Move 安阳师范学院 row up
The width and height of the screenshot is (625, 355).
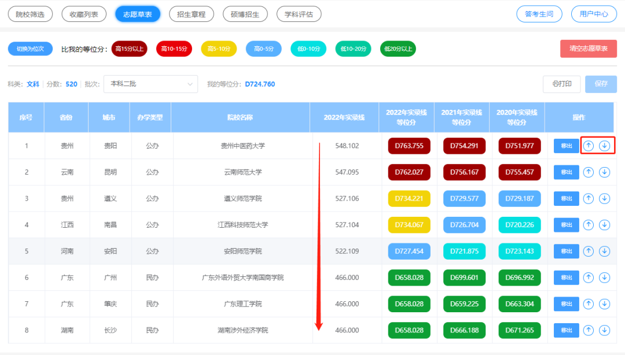coord(589,251)
